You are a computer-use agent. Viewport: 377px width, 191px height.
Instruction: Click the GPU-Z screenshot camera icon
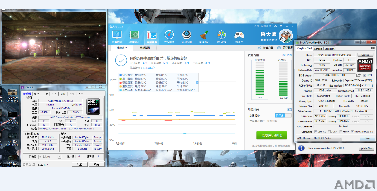(x=372, y=48)
